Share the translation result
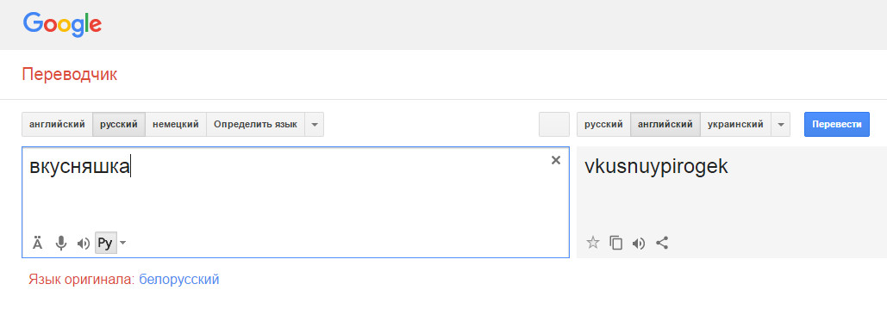Viewport: 887px width, 315px height. pos(662,244)
